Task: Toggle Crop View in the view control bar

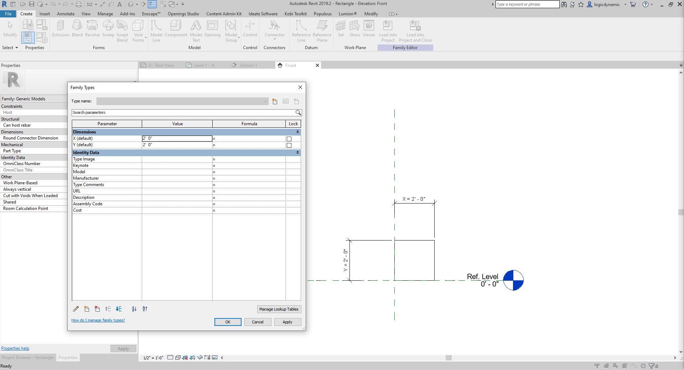Action: coord(185,358)
